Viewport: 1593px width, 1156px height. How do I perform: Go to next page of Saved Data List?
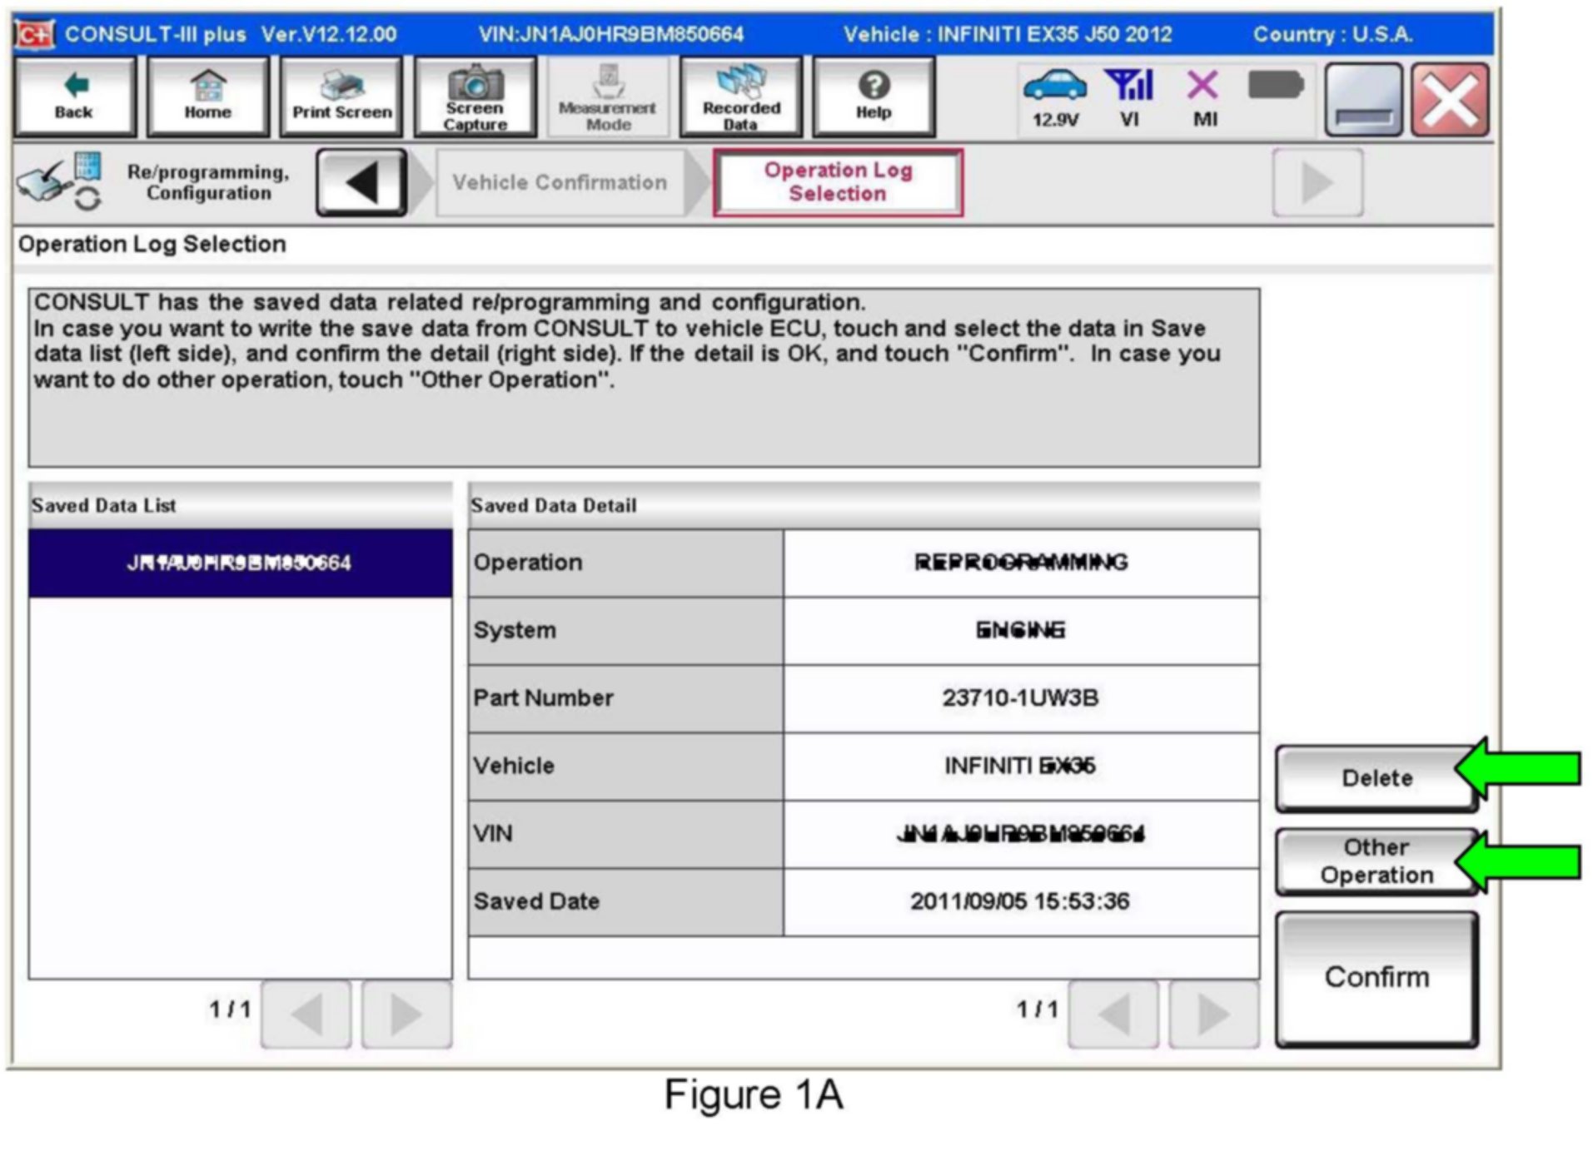(406, 1014)
